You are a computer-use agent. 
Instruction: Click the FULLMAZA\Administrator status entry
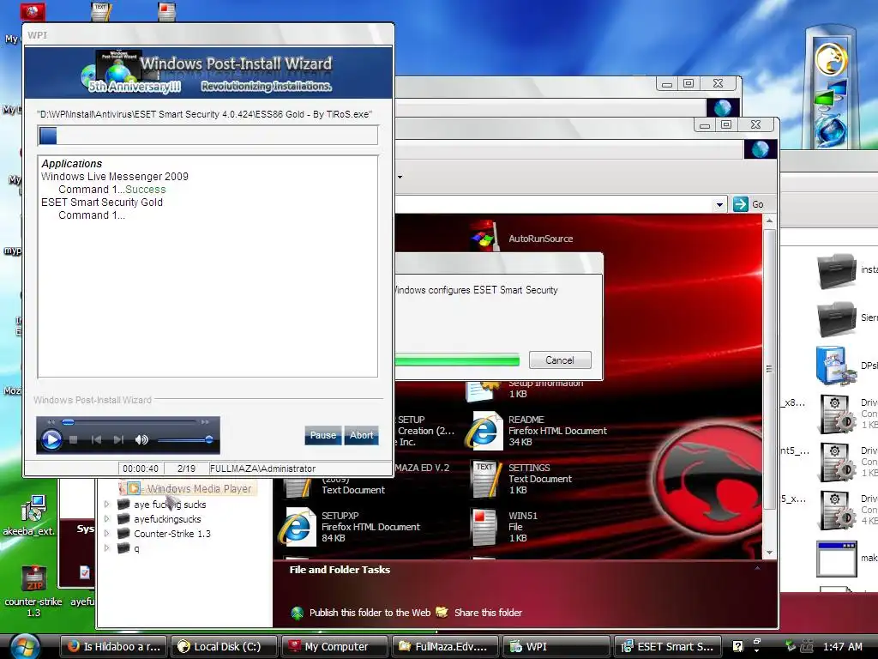[262, 469]
